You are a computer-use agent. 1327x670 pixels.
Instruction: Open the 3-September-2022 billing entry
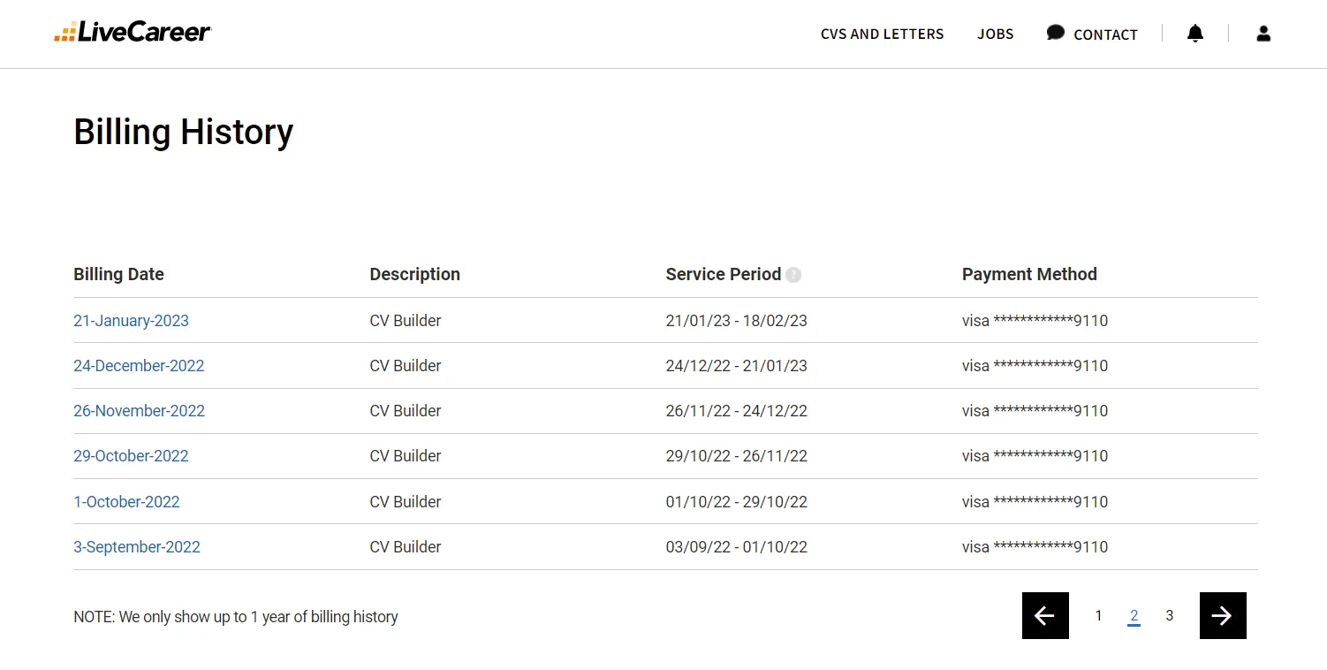point(137,547)
